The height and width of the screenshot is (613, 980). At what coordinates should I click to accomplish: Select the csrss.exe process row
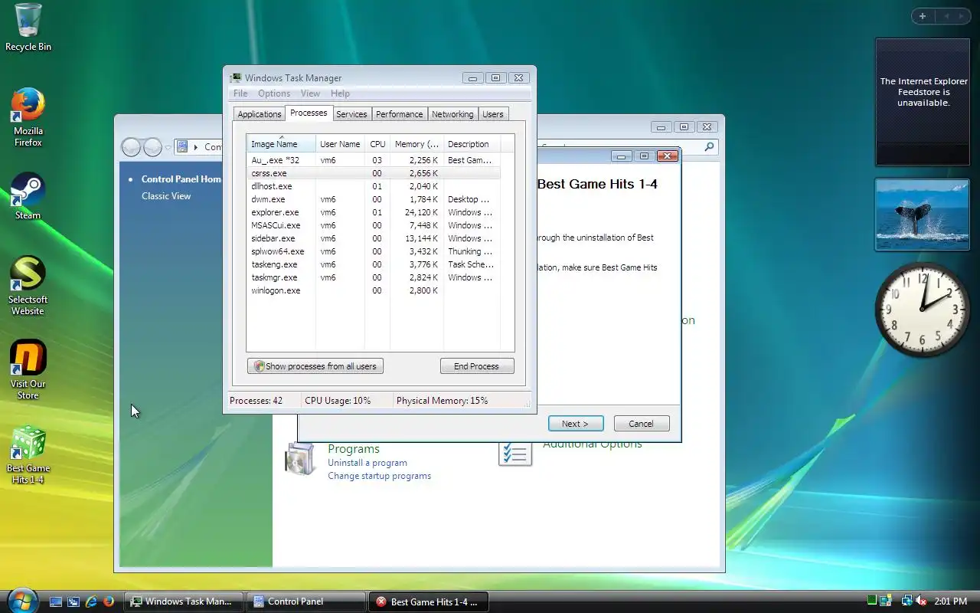click(374, 173)
